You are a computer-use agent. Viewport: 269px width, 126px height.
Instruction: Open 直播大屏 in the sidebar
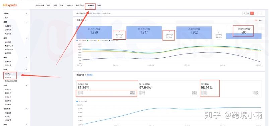pos(8,61)
